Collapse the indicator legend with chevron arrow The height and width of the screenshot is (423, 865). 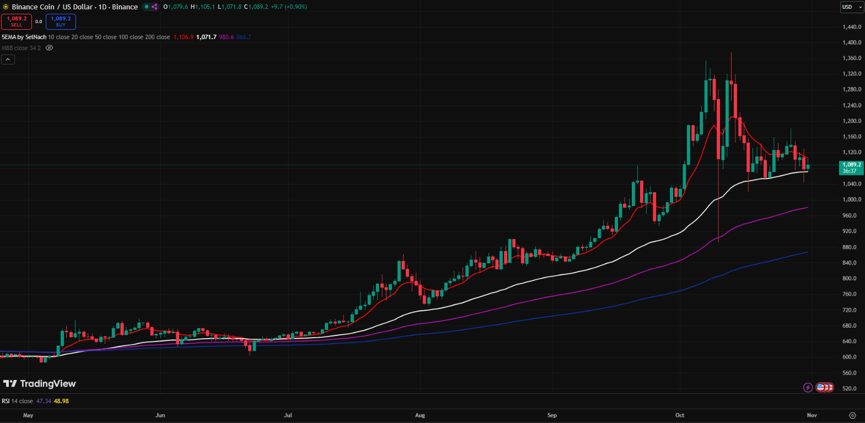tap(8, 59)
